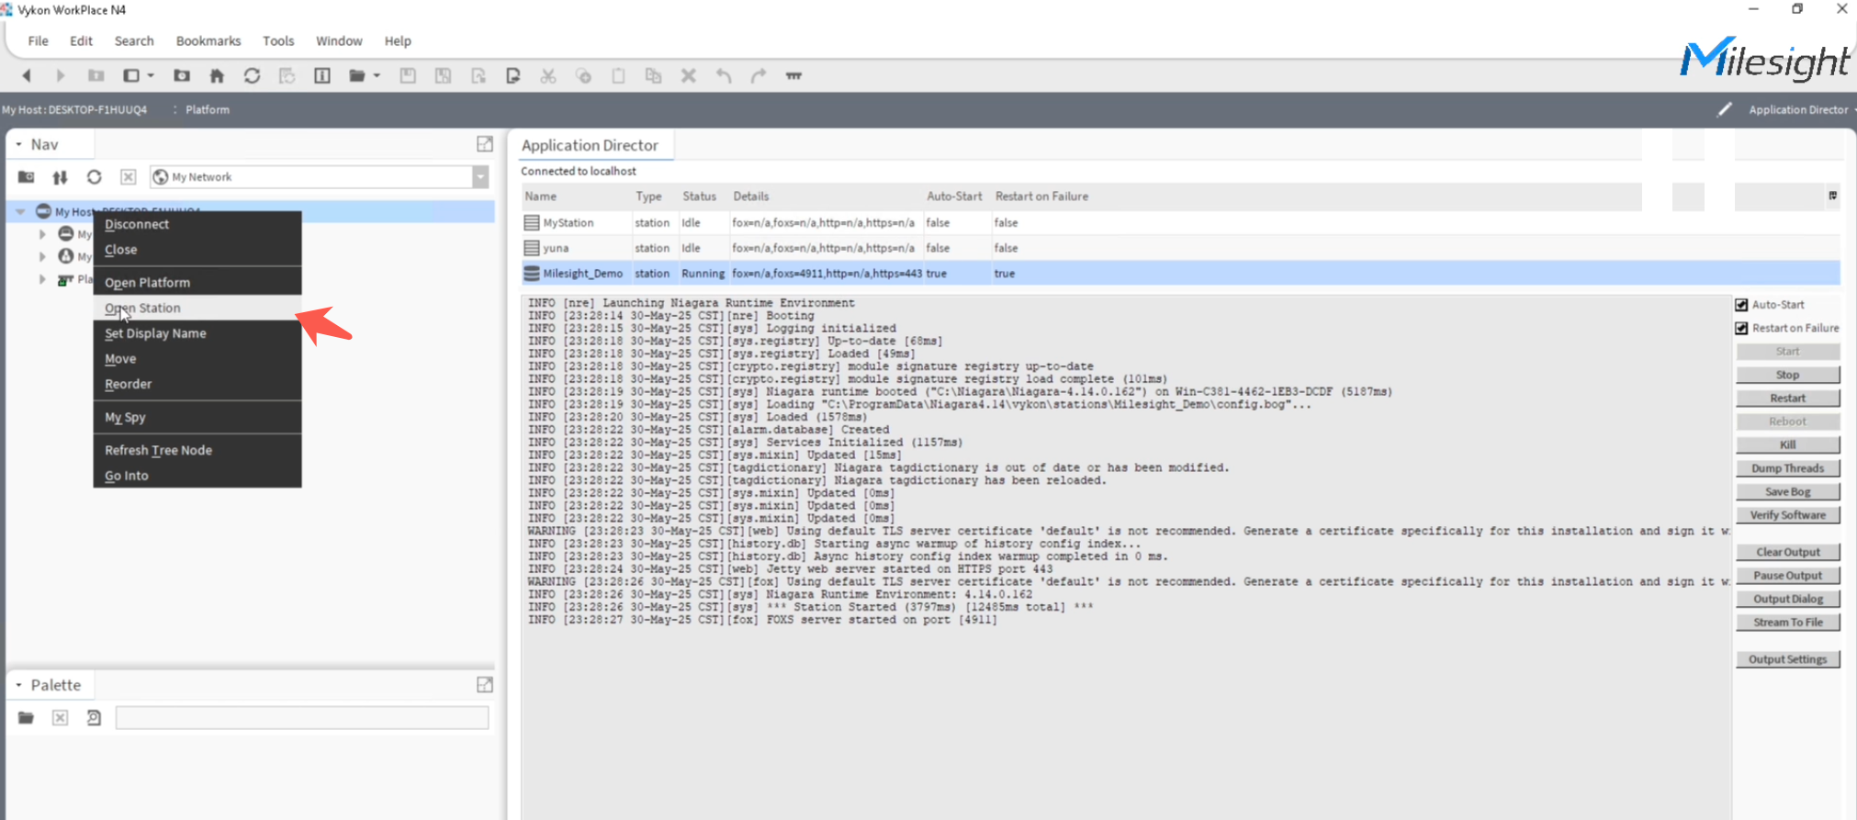Image resolution: width=1857 pixels, height=820 pixels.
Task: Go back with the toolbar Back arrow
Action: coord(27,76)
